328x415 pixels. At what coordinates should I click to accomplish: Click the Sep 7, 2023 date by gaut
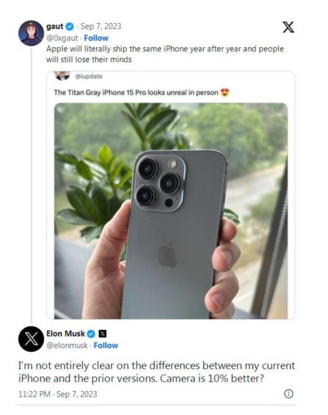pyautogui.click(x=101, y=26)
